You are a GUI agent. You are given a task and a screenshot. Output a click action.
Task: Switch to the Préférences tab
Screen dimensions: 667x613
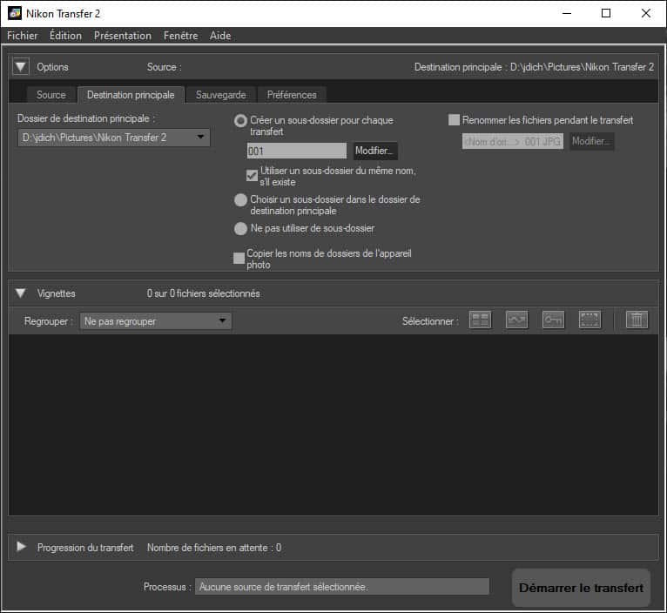292,95
